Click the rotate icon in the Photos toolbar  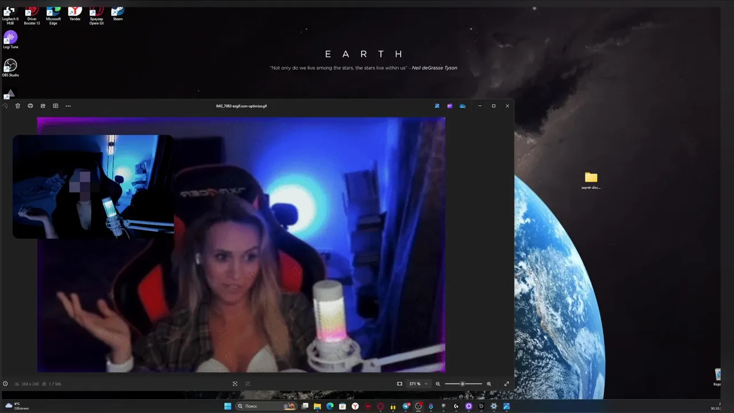(x=5, y=106)
